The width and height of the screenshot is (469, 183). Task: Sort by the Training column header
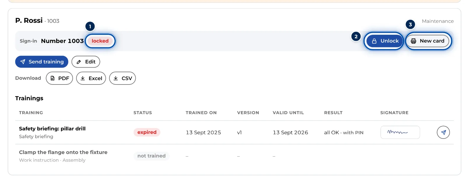[x=31, y=113]
